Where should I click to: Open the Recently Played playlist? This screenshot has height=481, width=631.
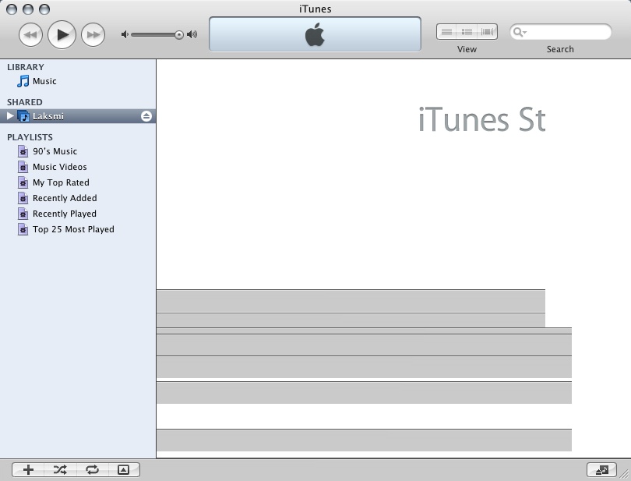coord(65,214)
